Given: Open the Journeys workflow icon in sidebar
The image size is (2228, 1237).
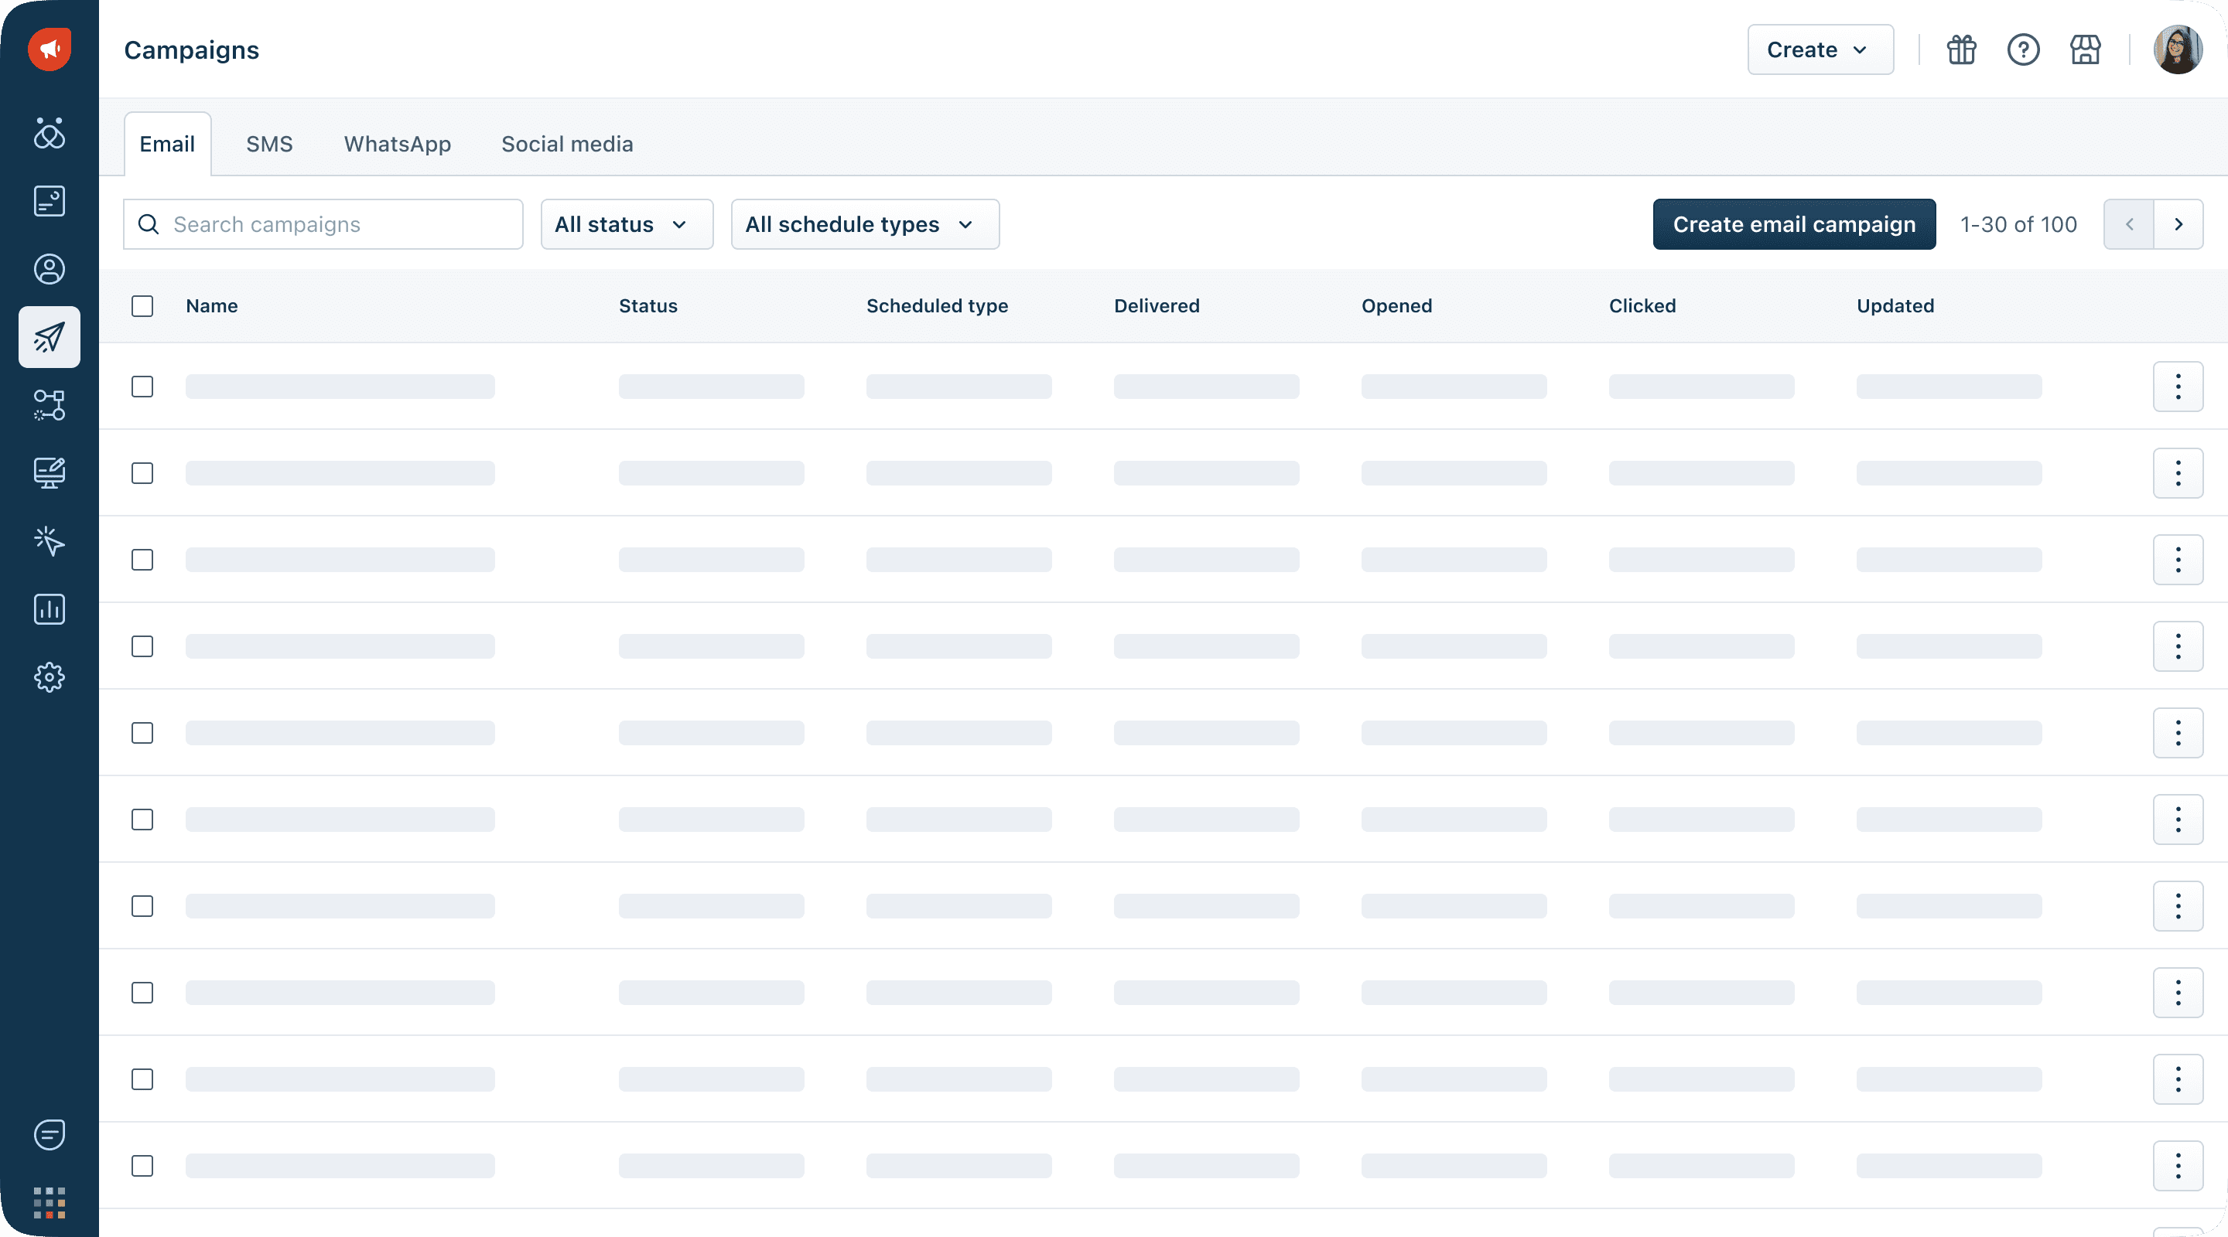Looking at the screenshot, I should coord(50,404).
